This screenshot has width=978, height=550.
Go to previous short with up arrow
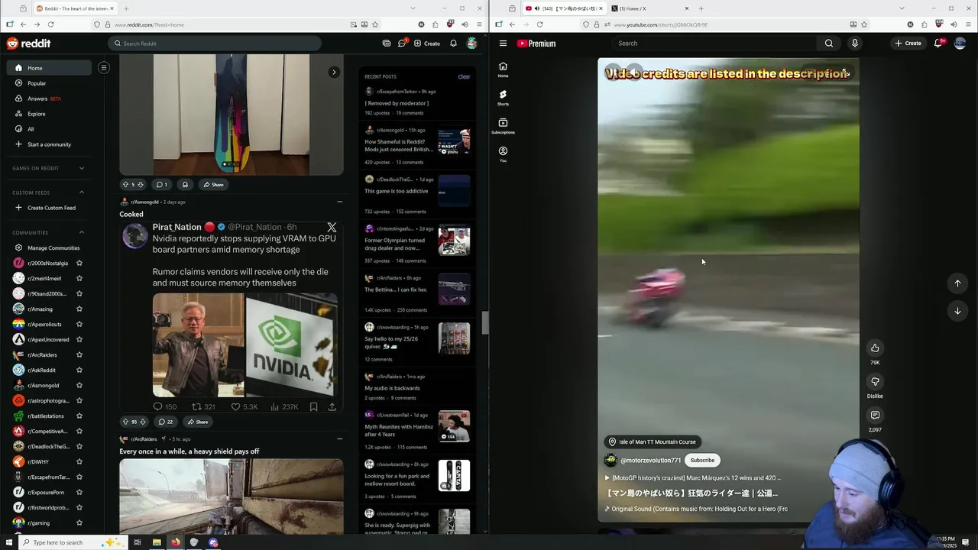tap(957, 283)
